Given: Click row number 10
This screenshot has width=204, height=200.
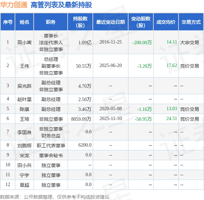Looking at the screenshot, I should [x=8, y=165].
